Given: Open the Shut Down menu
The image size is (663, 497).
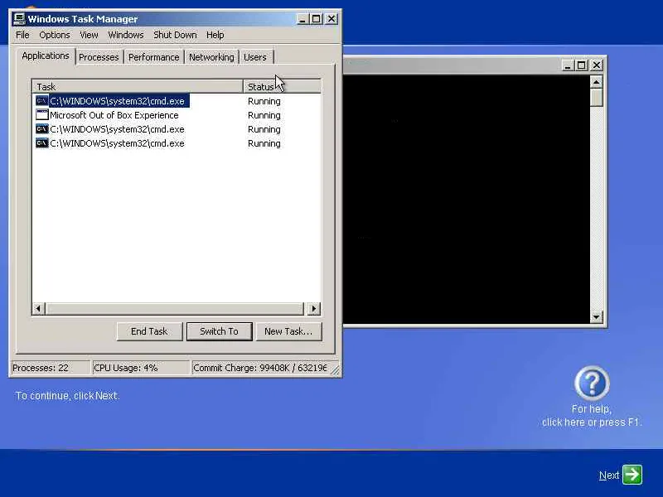Looking at the screenshot, I should [175, 35].
